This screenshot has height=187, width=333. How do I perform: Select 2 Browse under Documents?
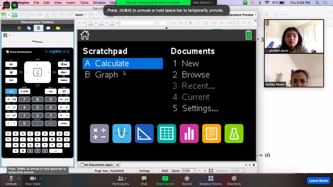click(191, 75)
